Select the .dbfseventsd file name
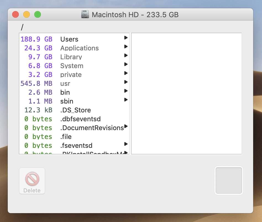The image size is (262, 222). coord(80,119)
